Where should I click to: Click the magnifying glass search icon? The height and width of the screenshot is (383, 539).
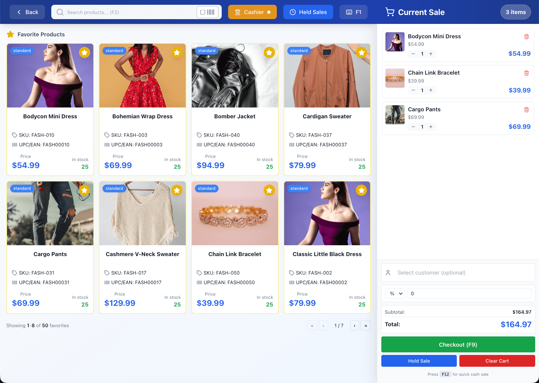(60, 12)
